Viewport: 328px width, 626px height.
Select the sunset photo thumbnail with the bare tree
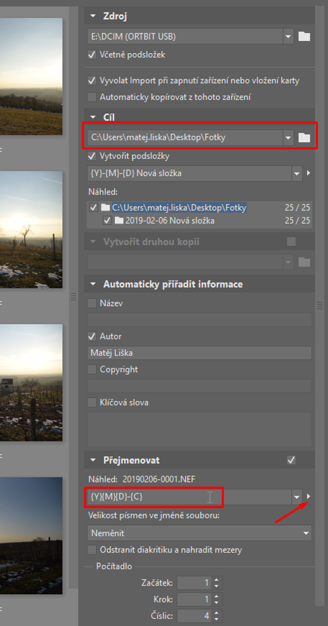[31, 230]
